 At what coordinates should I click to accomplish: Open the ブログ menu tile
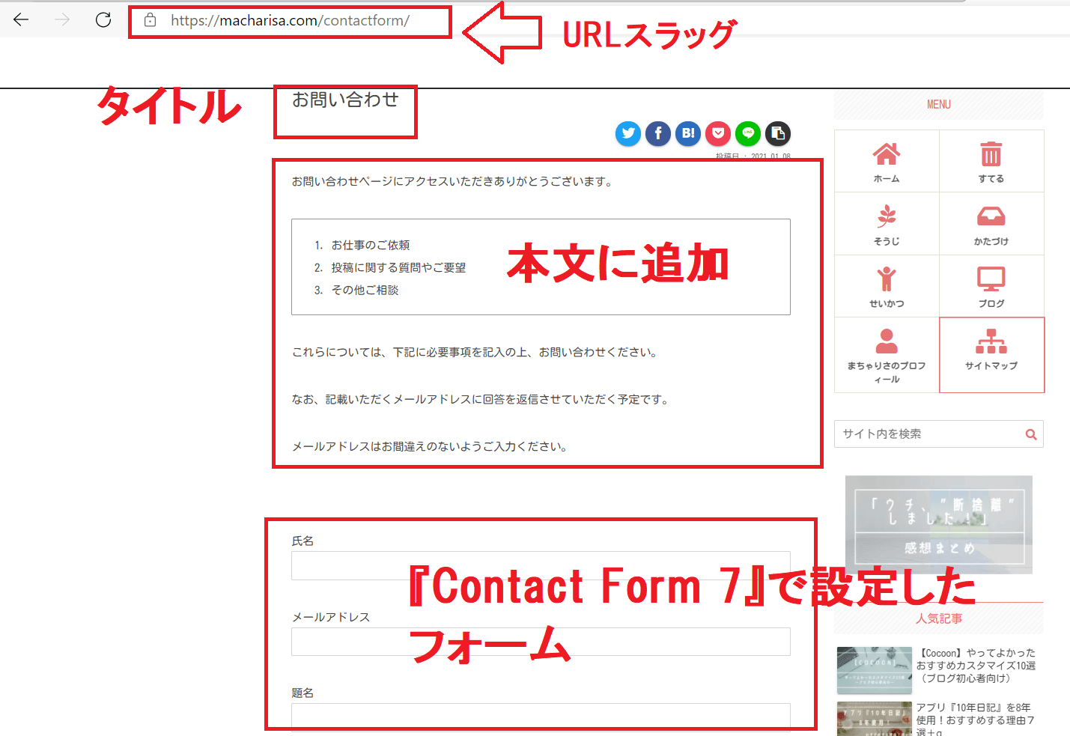click(991, 286)
